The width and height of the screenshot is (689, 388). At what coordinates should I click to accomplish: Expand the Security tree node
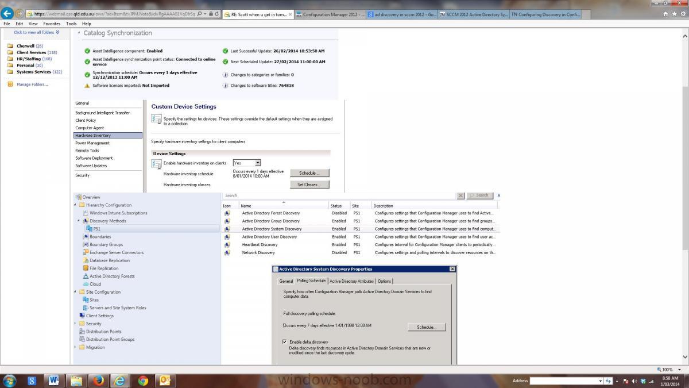pyautogui.click(x=75, y=324)
